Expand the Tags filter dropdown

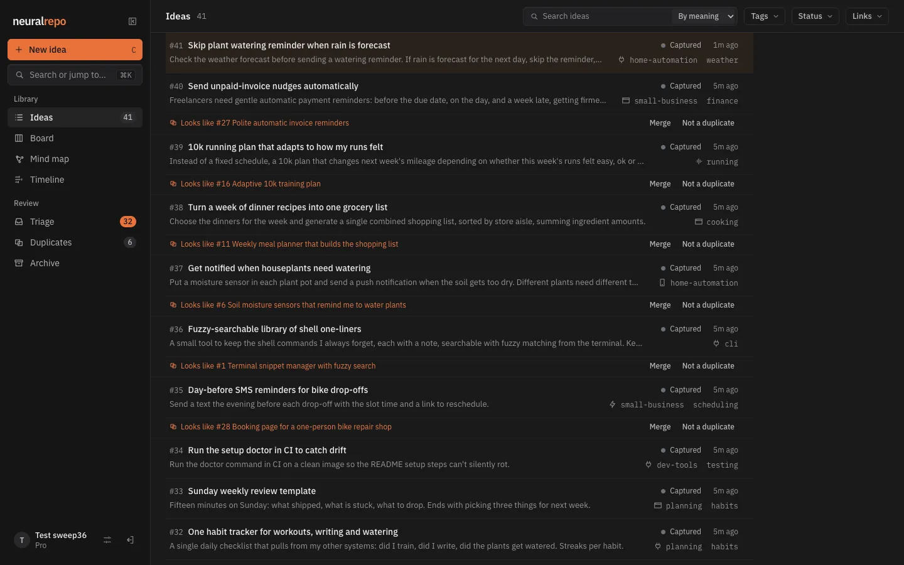click(x=764, y=16)
